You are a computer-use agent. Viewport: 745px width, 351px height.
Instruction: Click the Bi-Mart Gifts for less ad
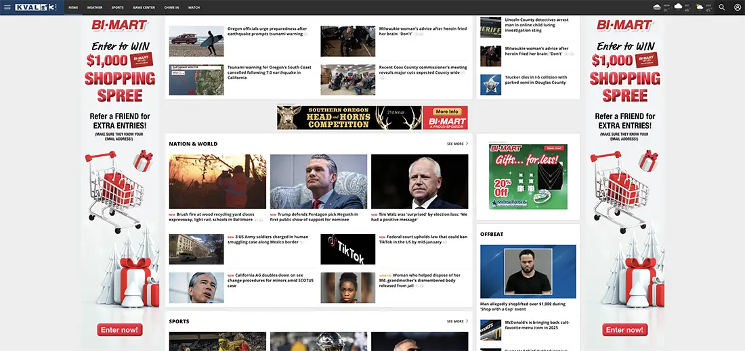[528, 177]
